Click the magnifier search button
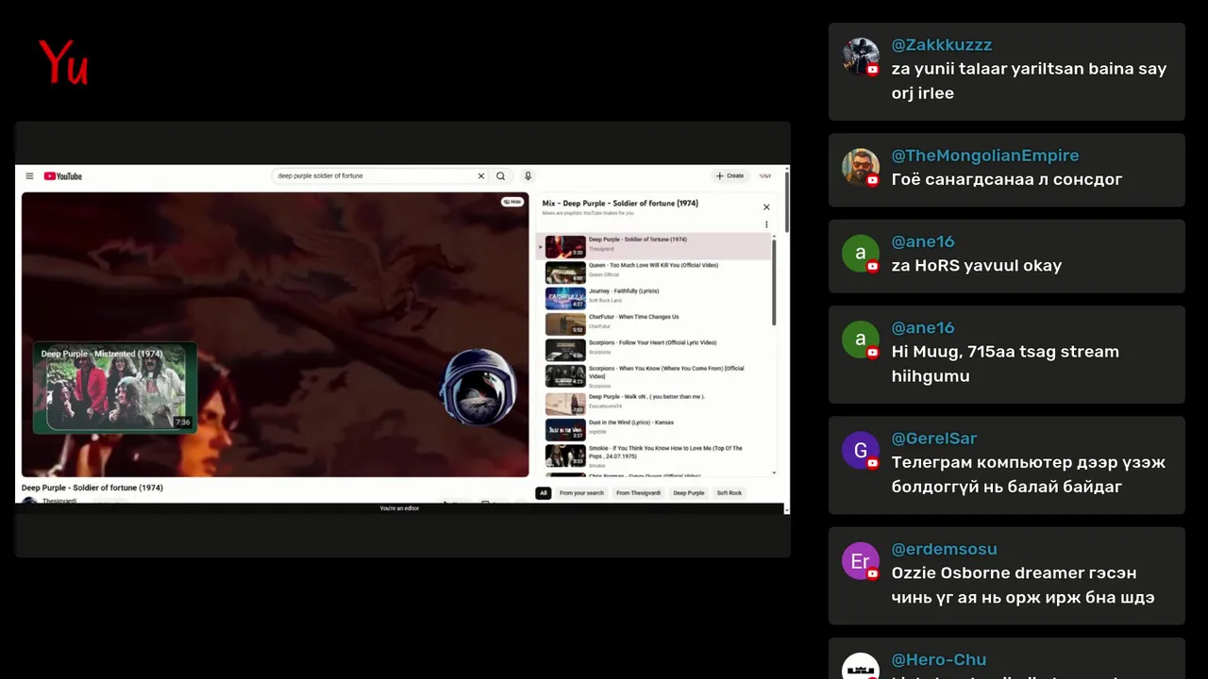The height and width of the screenshot is (679, 1208). click(x=501, y=176)
